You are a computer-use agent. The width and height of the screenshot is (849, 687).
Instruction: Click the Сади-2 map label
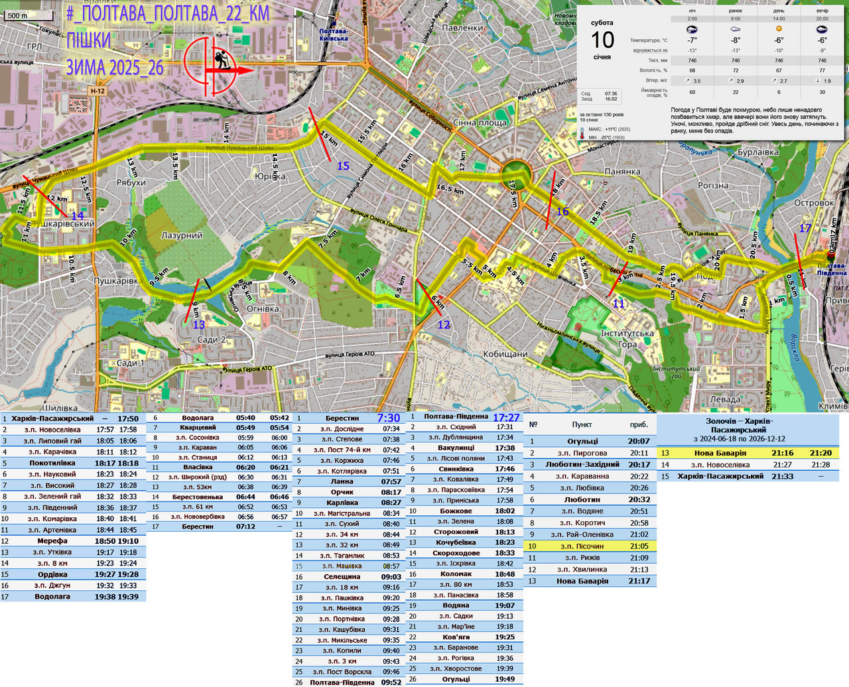pyautogui.click(x=212, y=340)
